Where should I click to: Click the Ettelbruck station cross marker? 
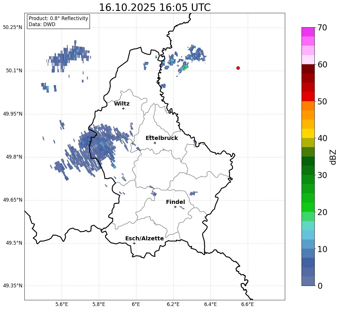[155, 143]
